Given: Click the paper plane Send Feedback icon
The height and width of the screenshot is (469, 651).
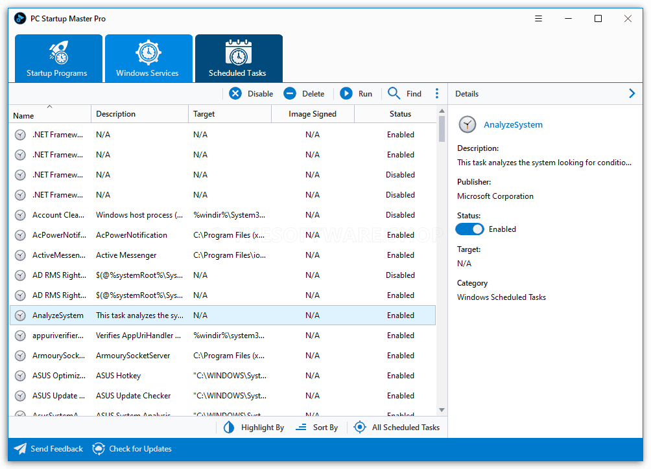Looking at the screenshot, I should (20, 449).
